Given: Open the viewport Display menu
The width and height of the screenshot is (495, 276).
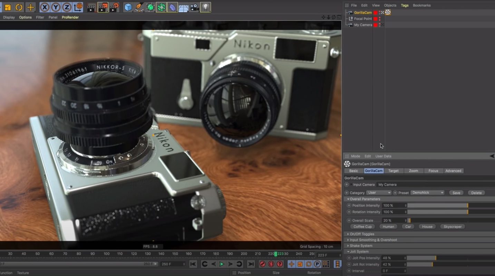Looking at the screenshot, I should tap(9, 17).
